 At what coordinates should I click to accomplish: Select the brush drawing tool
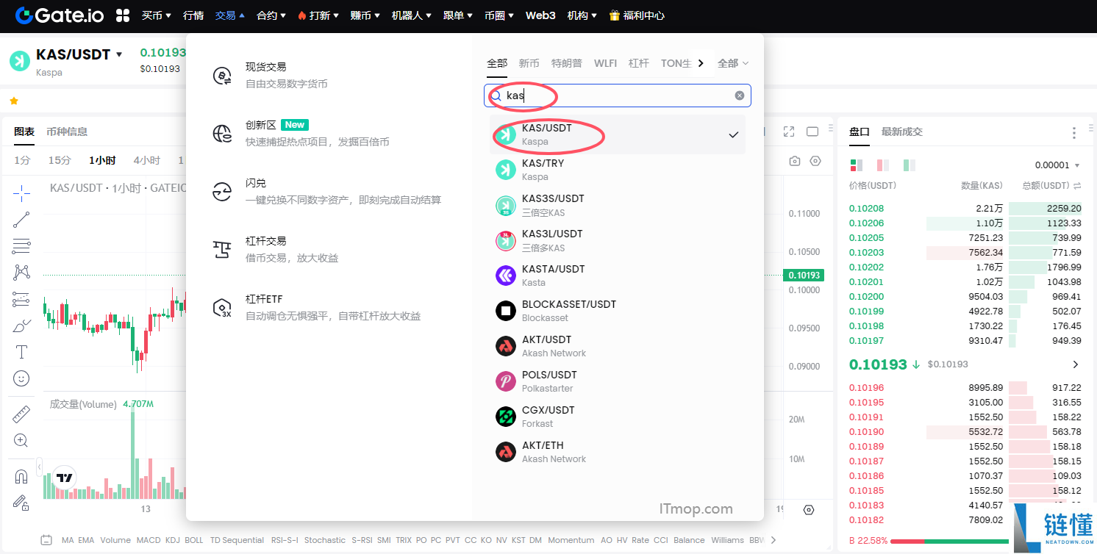21,325
